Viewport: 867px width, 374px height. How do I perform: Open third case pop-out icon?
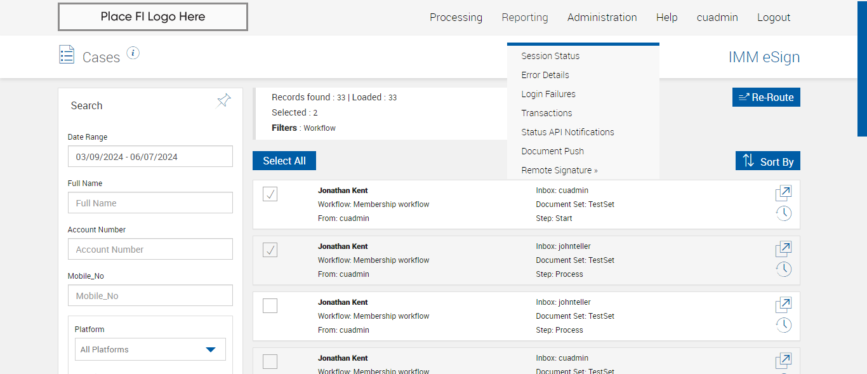point(783,305)
